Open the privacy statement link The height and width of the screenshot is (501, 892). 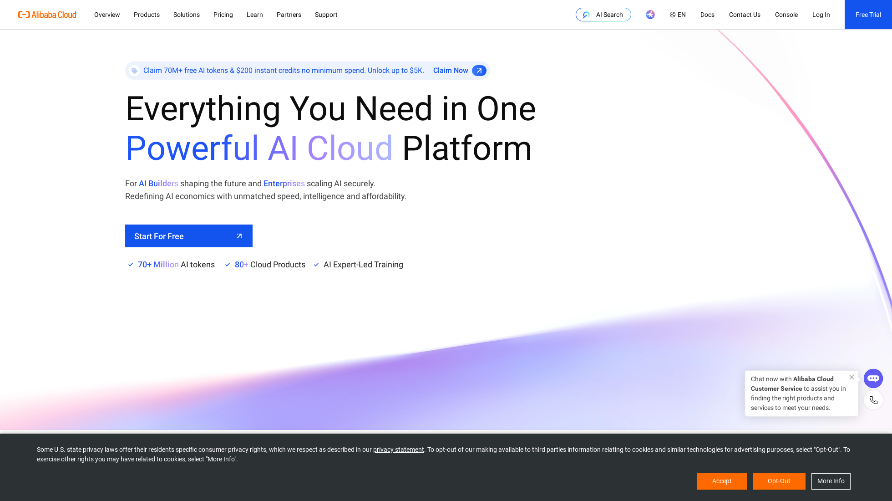pyautogui.click(x=398, y=450)
